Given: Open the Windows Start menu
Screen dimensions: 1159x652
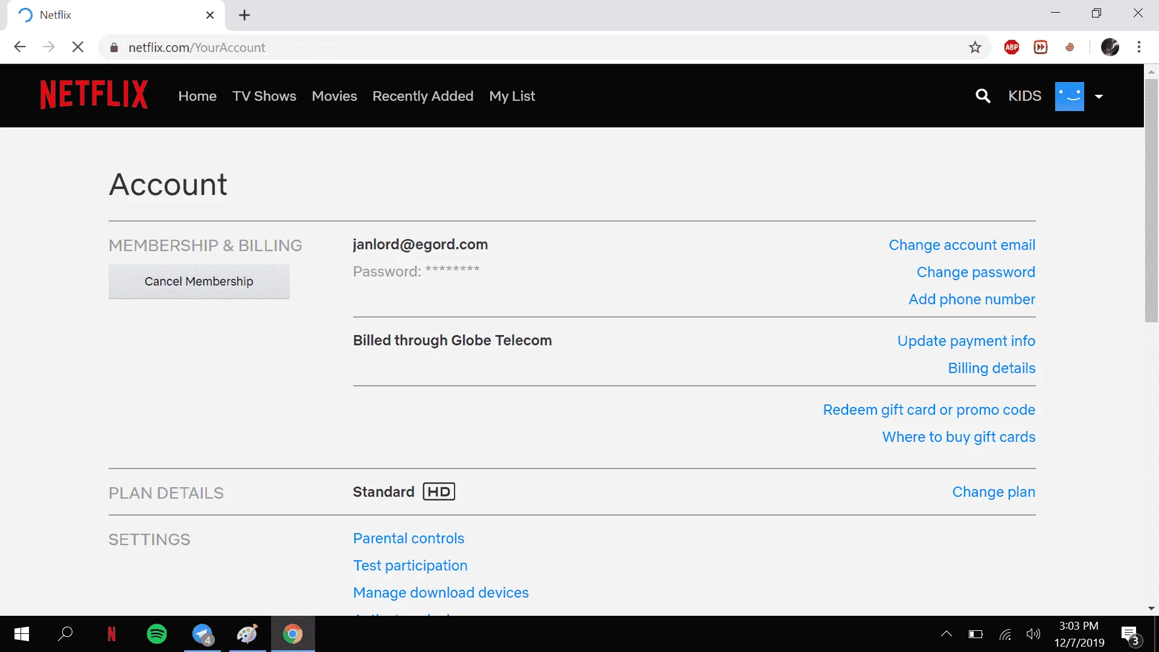Looking at the screenshot, I should click(x=21, y=634).
